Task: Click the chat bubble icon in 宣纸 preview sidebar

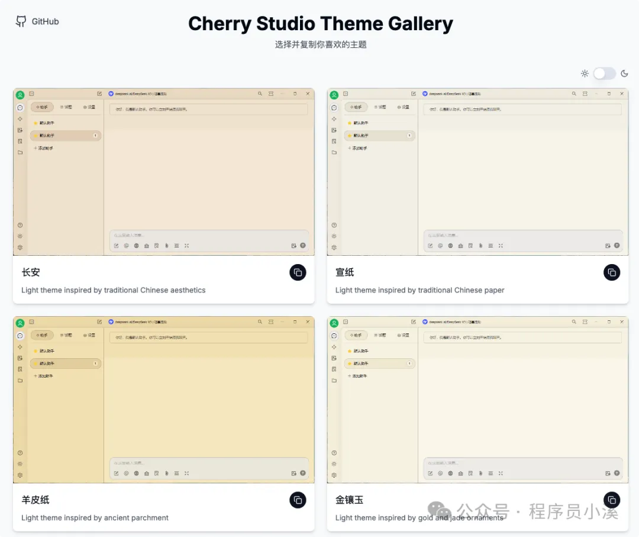Action: pos(334,108)
